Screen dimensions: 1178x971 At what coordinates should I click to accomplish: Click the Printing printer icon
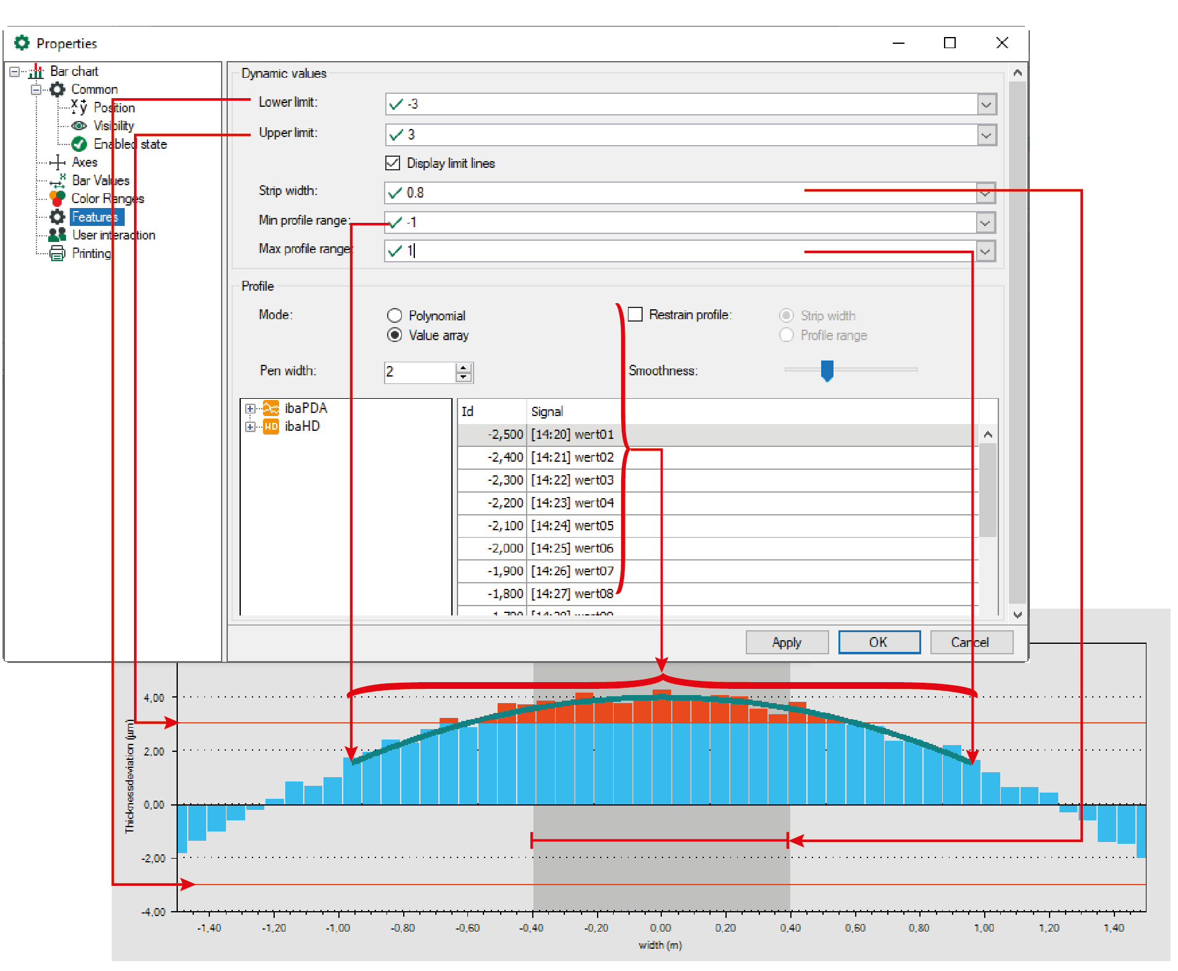pos(57,254)
